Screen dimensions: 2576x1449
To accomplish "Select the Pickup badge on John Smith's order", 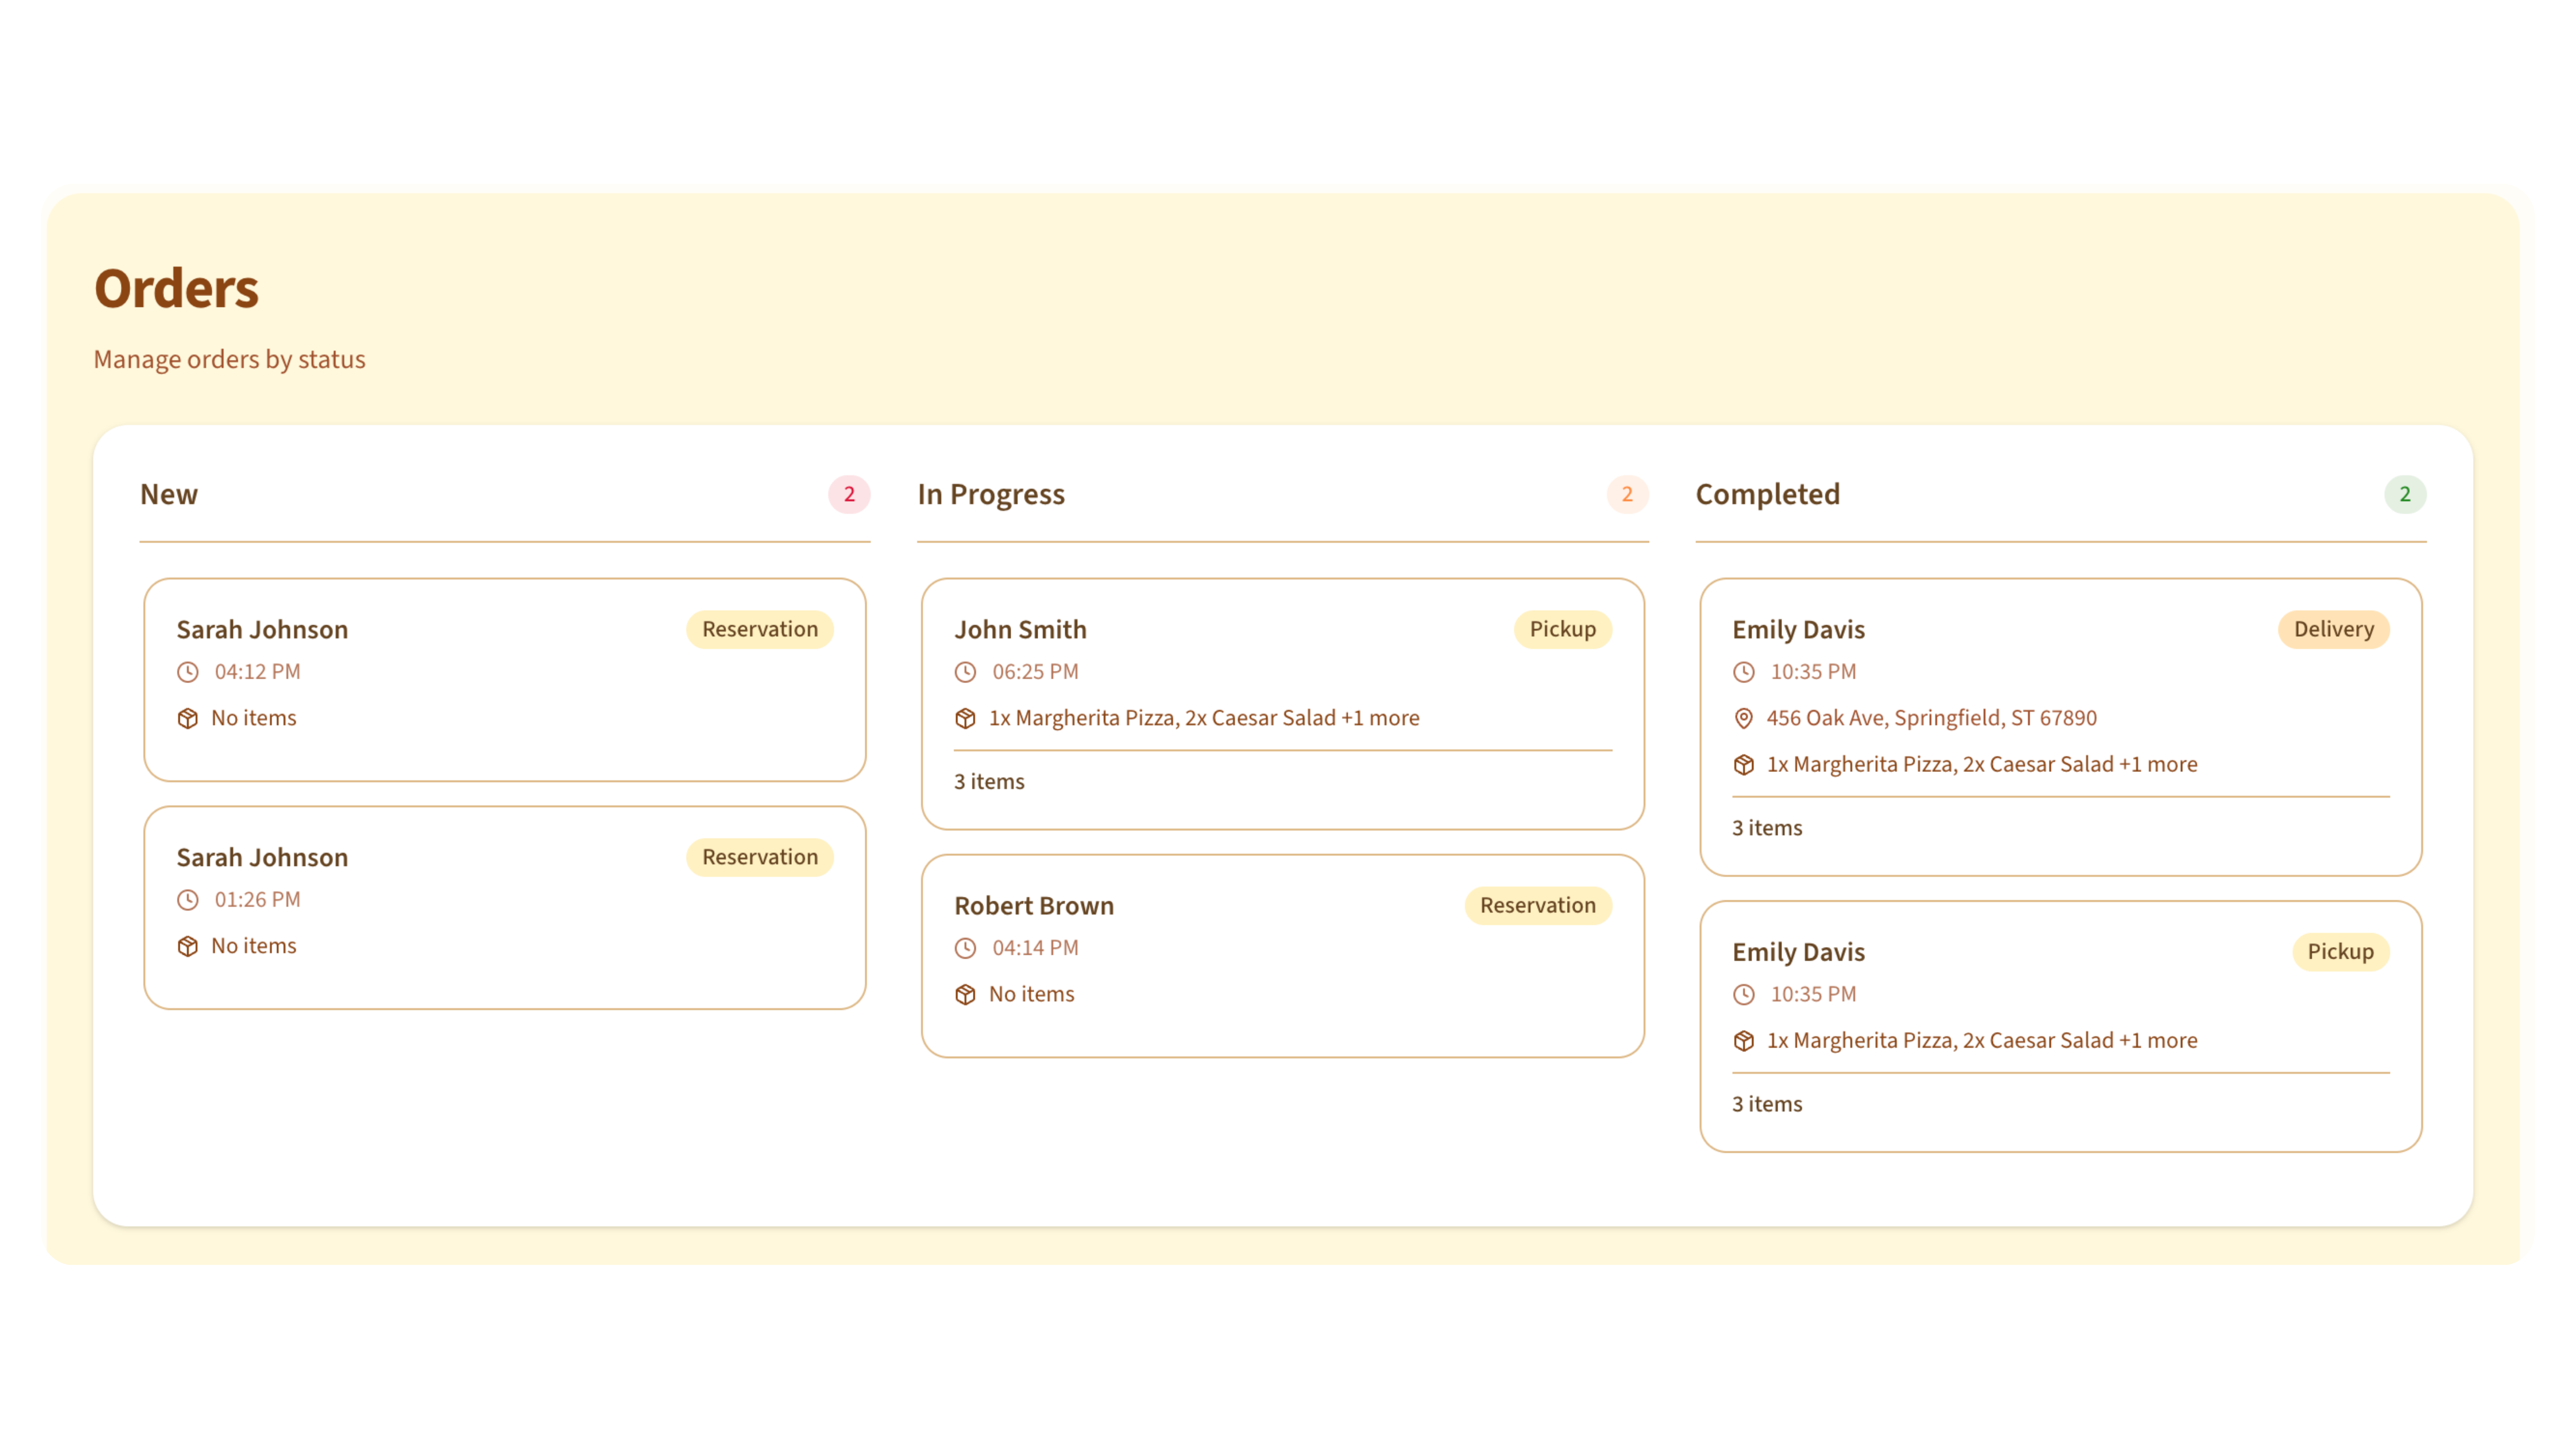I will pos(1562,629).
